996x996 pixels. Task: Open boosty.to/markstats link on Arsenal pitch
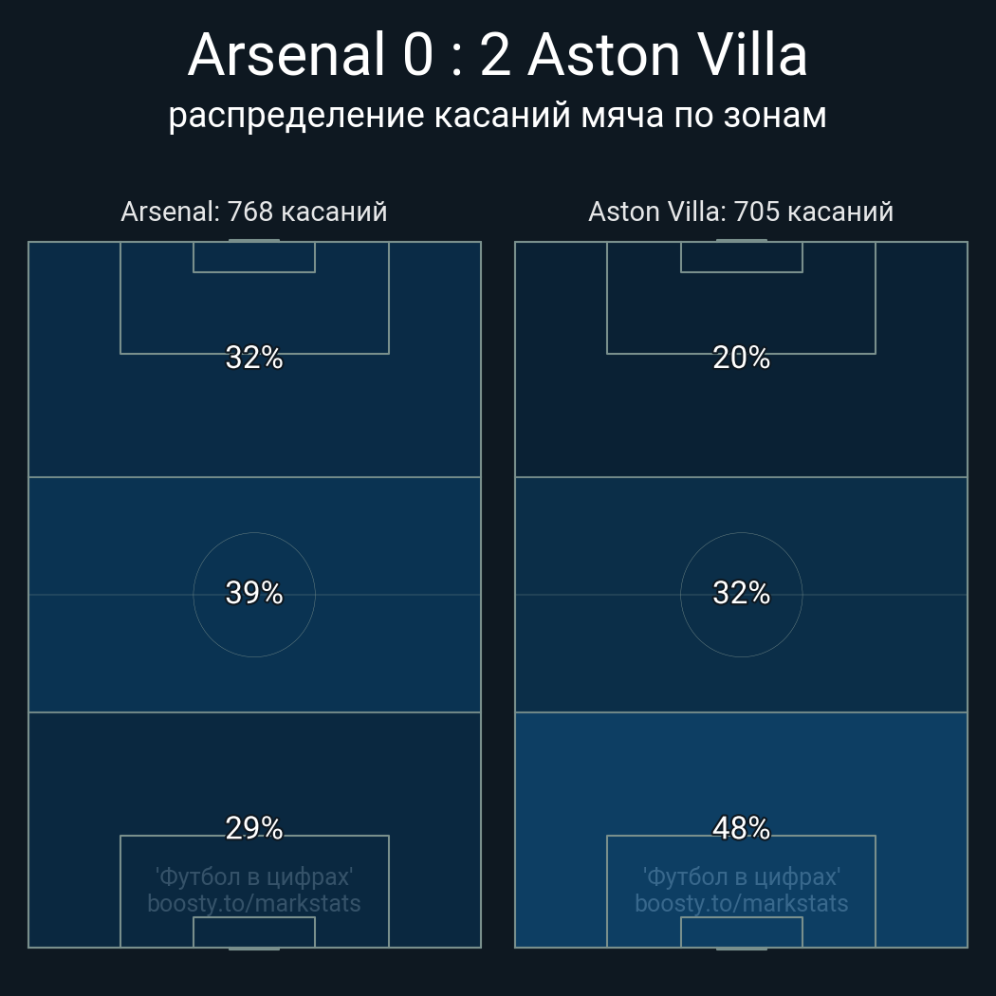pos(254,903)
